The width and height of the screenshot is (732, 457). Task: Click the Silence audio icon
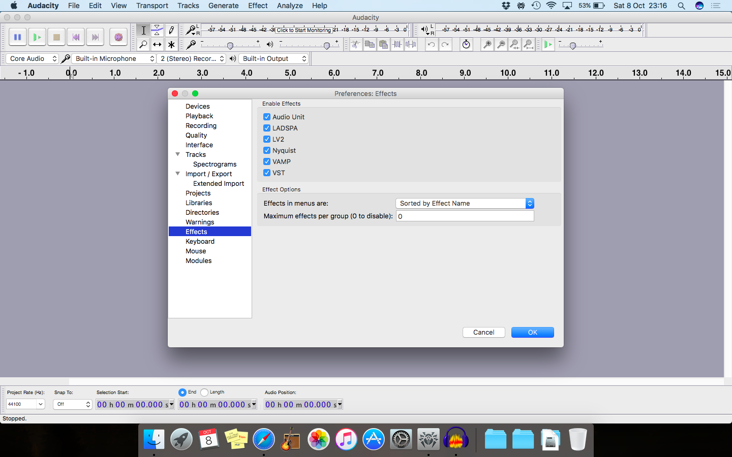[x=411, y=45]
